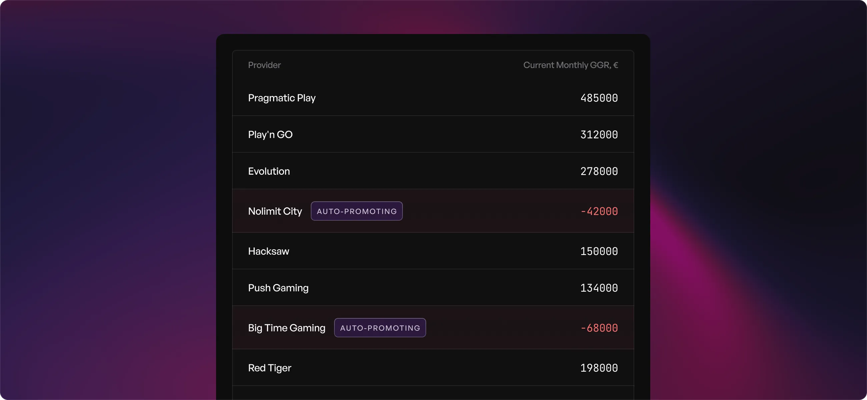Click the 278000 GGR value
This screenshot has width=867, height=400.
[599, 171]
